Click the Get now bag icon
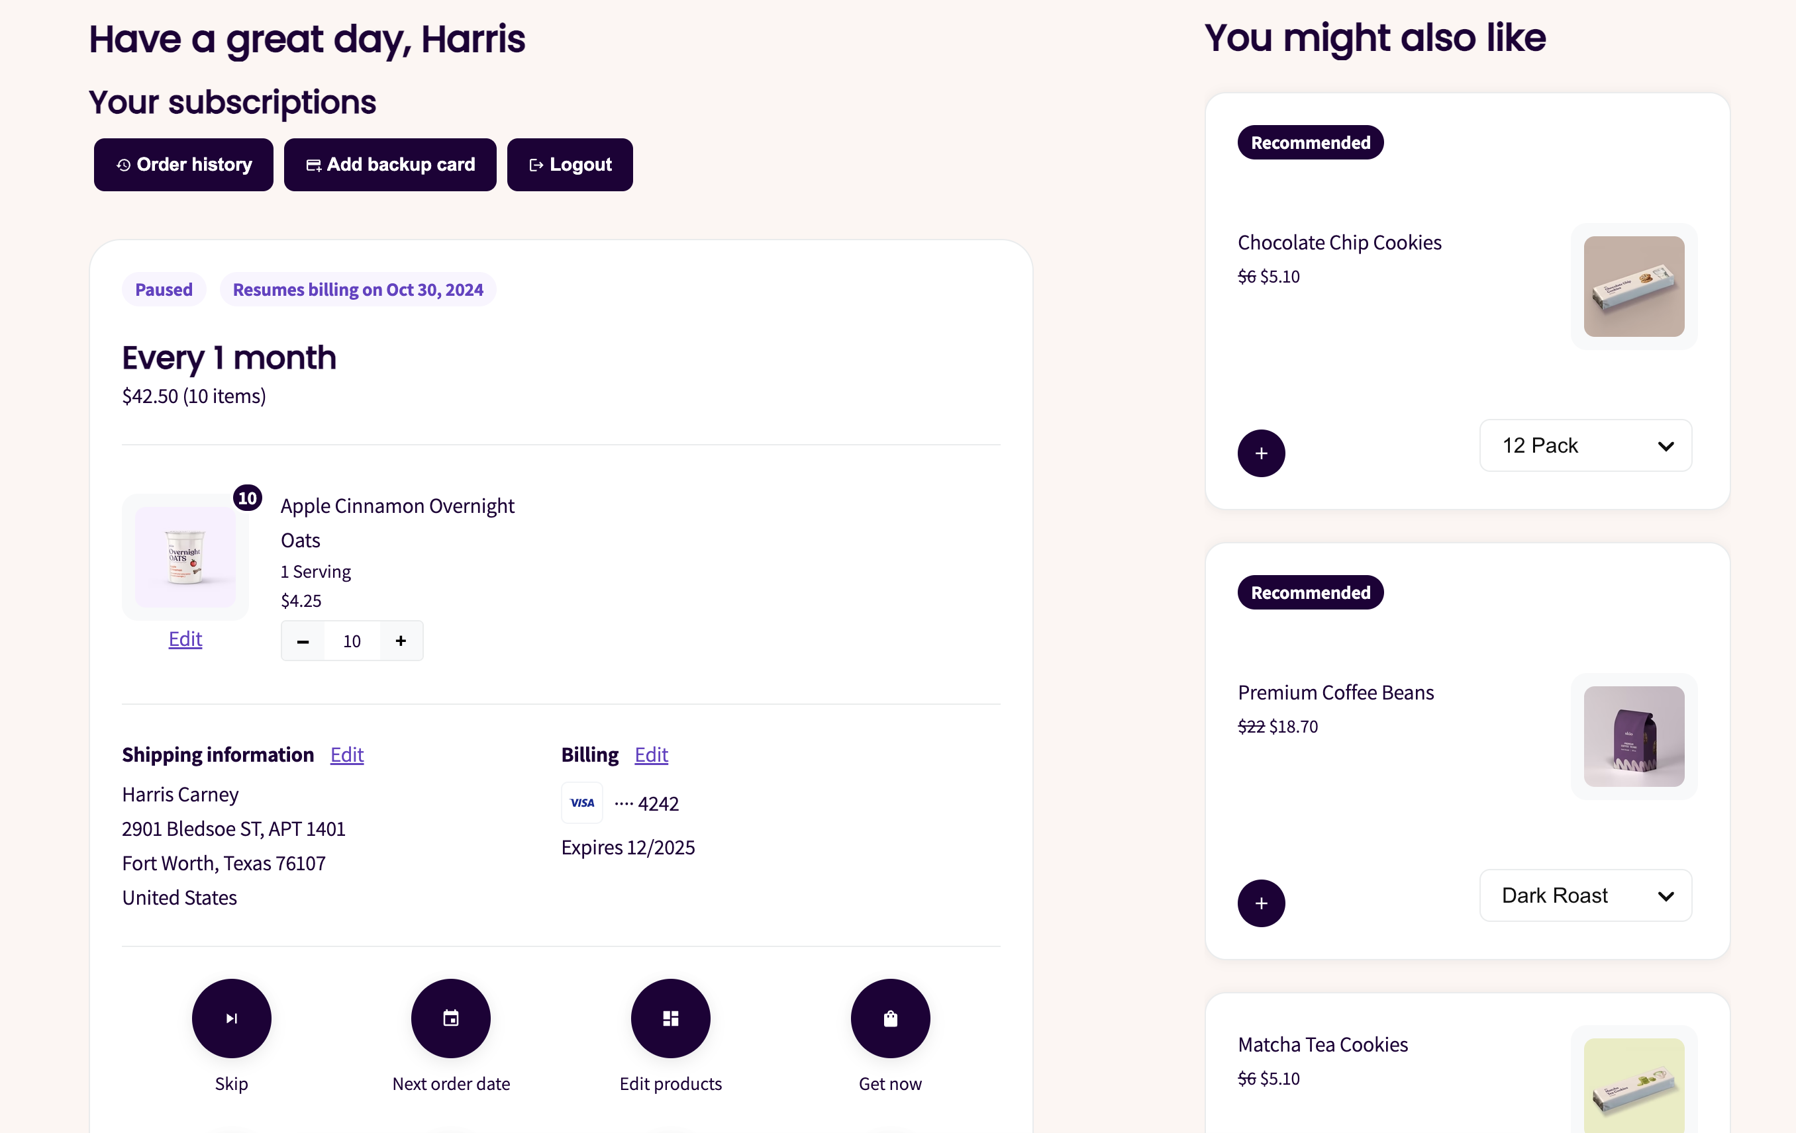The image size is (1796, 1133). [x=890, y=1017]
